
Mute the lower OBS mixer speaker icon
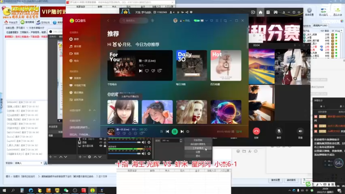(x=144, y=153)
